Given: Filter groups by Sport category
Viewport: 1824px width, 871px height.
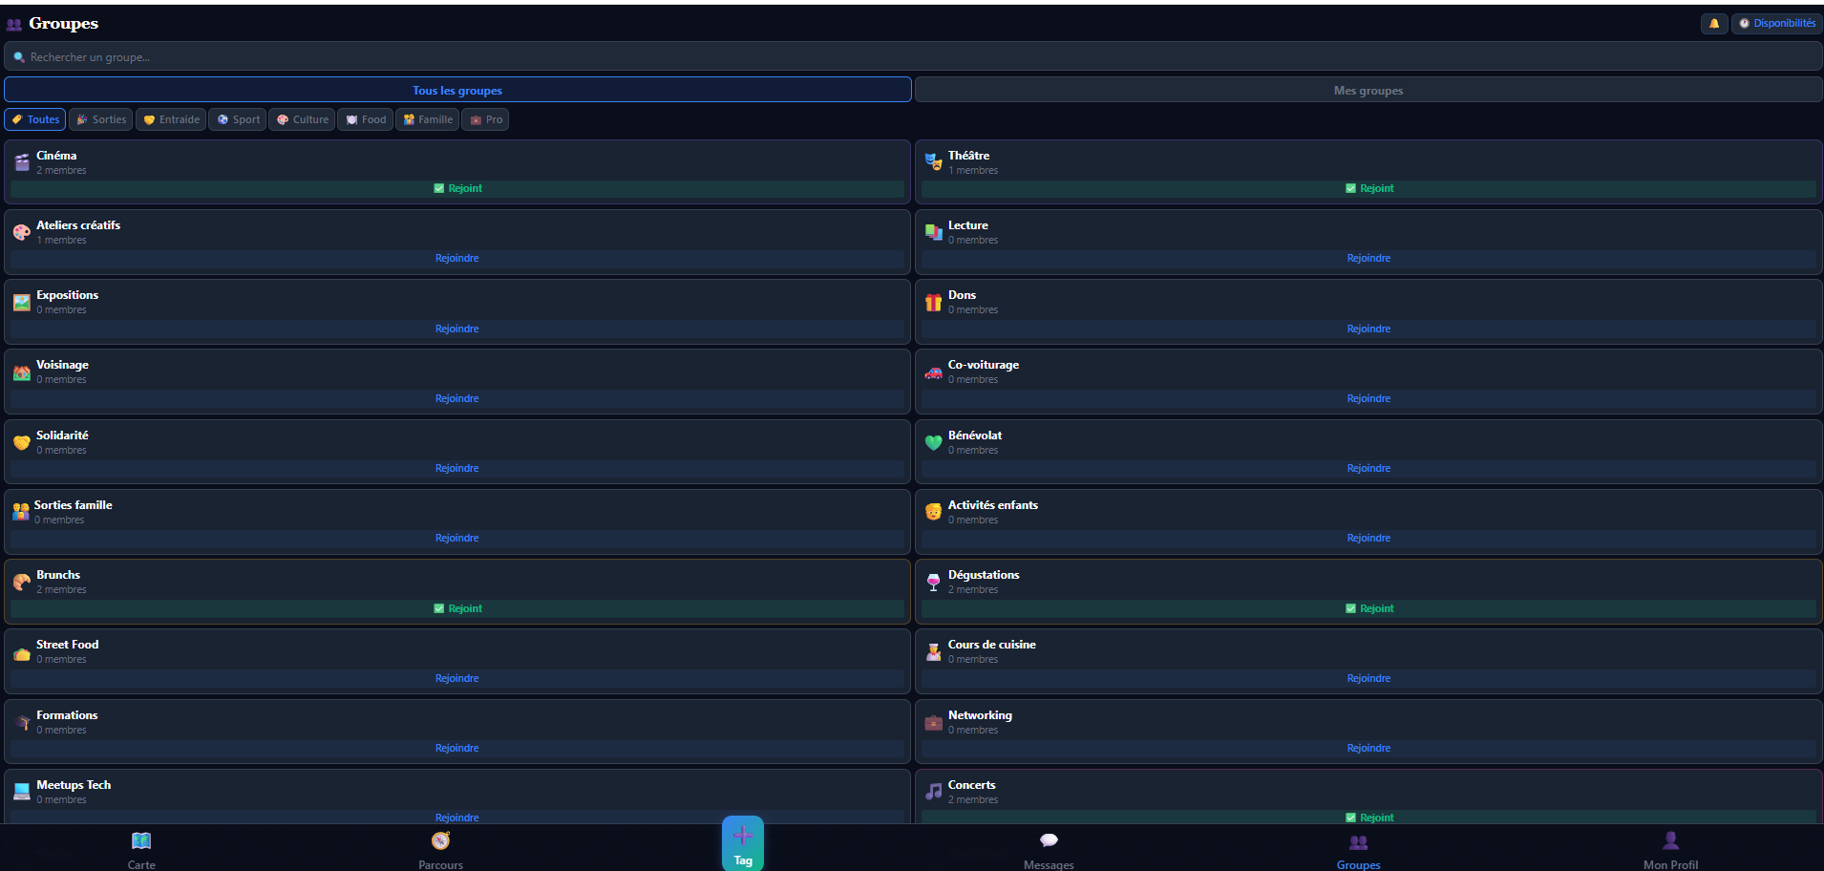Looking at the screenshot, I should pos(238,120).
